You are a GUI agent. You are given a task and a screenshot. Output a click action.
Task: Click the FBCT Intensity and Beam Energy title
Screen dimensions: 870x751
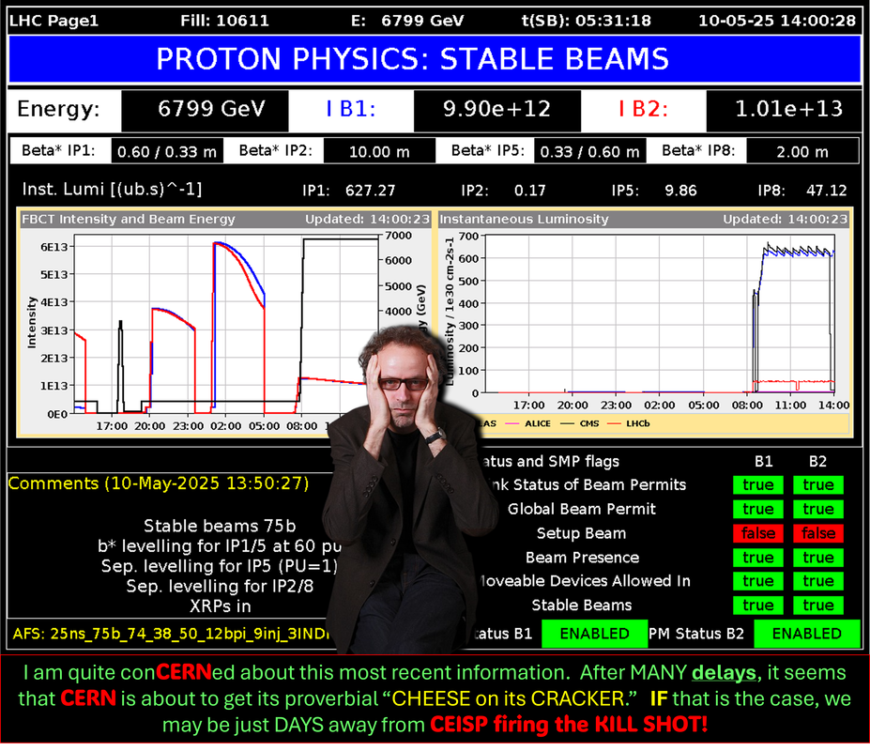129,219
